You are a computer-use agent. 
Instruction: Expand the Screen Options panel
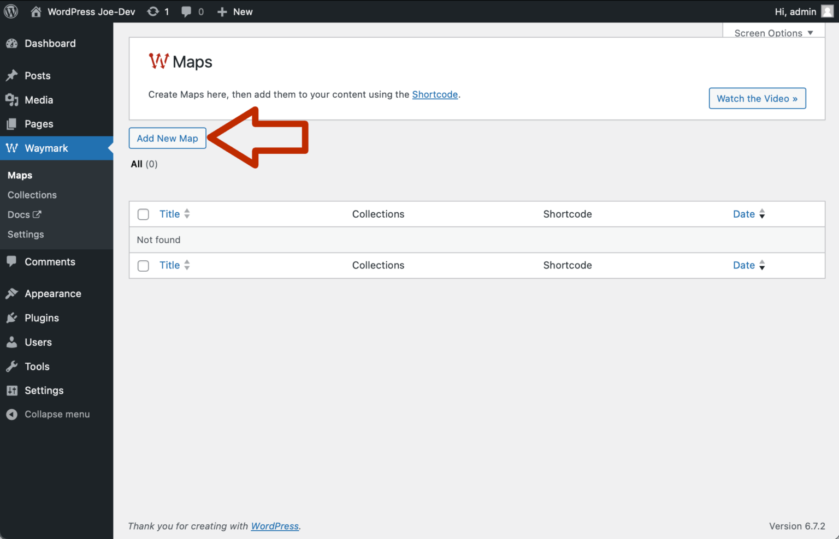[772, 33]
